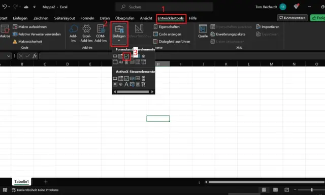This screenshot has height=195, width=325.
Task: Open the Daten tab
Action: click(x=105, y=18)
